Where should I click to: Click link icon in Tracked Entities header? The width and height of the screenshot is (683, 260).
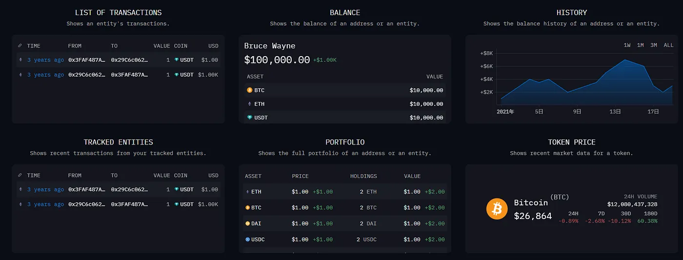coord(20,175)
